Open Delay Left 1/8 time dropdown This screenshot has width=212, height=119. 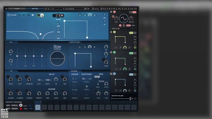(x=40, y=80)
